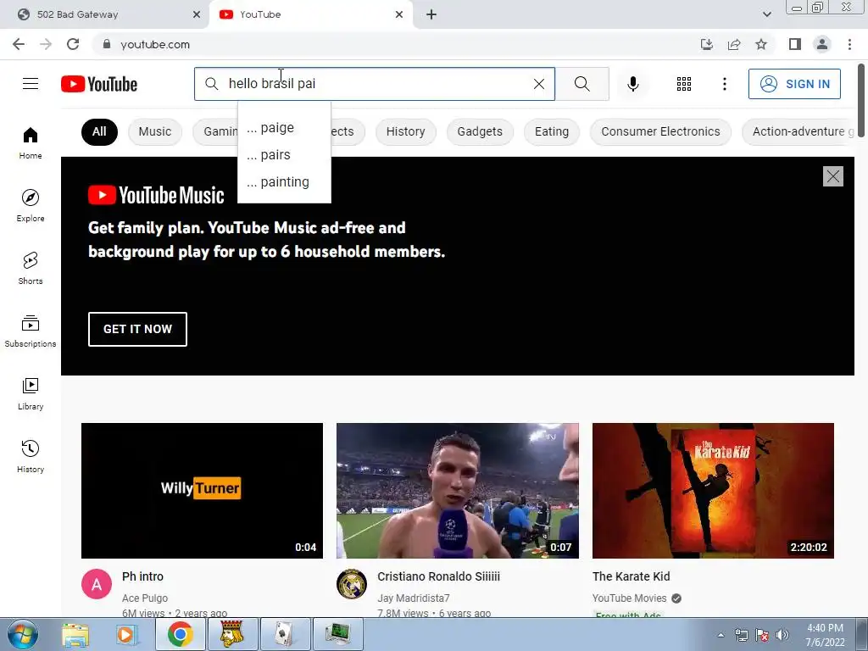Viewport: 868px width, 651px height.
Task: Click the Cristiano Ronaldo Siiiiii title
Action: point(438,576)
